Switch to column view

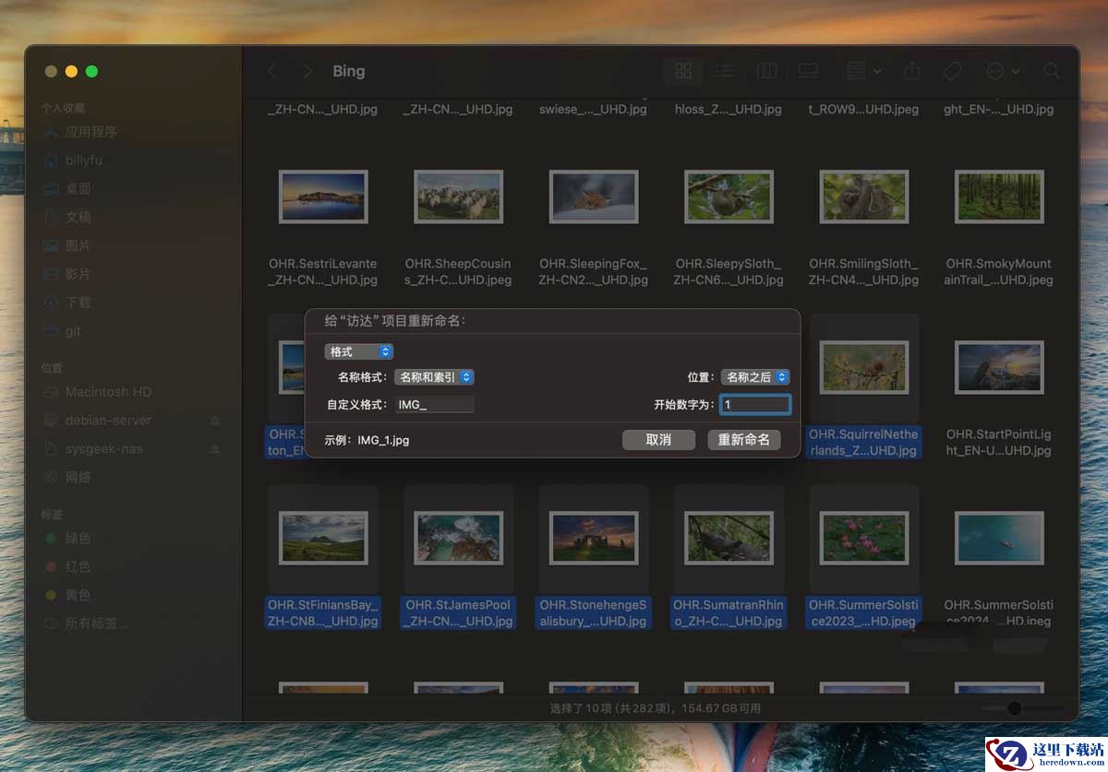[x=766, y=71]
